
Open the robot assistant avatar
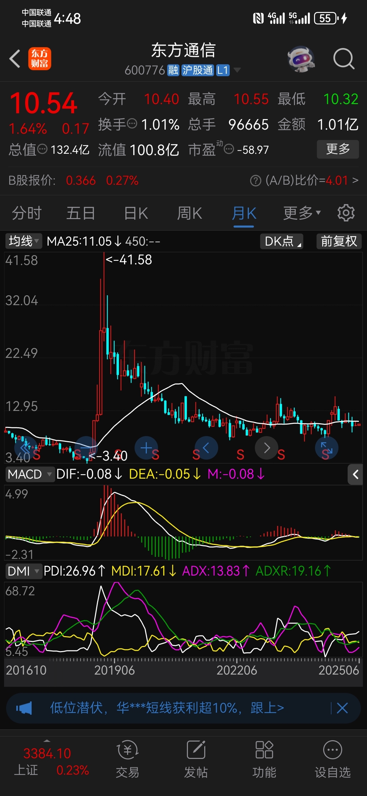[x=301, y=59]
